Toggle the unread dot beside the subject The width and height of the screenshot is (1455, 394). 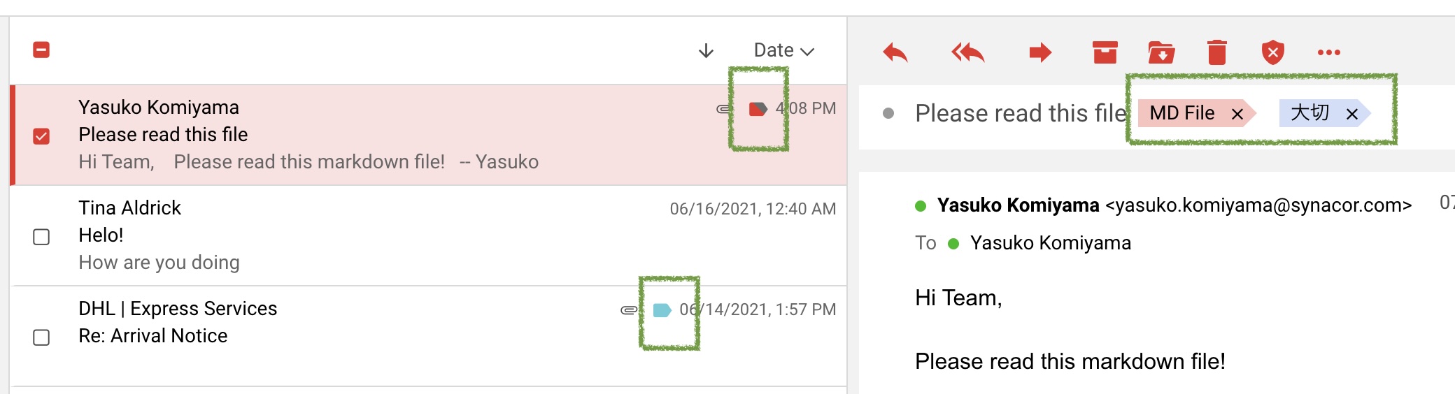point(888,113)
